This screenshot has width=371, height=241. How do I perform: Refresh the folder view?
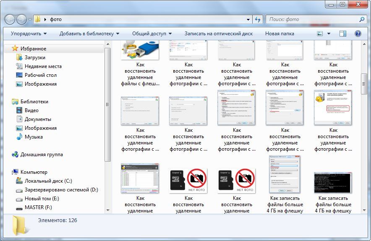258,19
